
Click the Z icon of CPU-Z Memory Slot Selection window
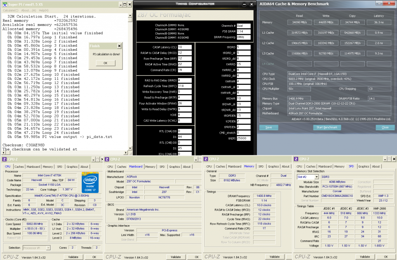[296, 159]
